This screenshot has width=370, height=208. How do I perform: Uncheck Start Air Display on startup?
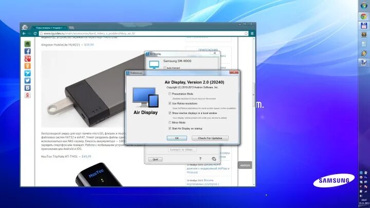click(170, 128)
